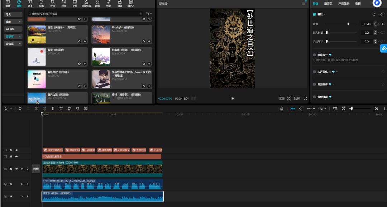Image resolution: width=387 pixels, height=207 pixels.
Task: Open the AI 音乐 section
Action: point(13,29)
